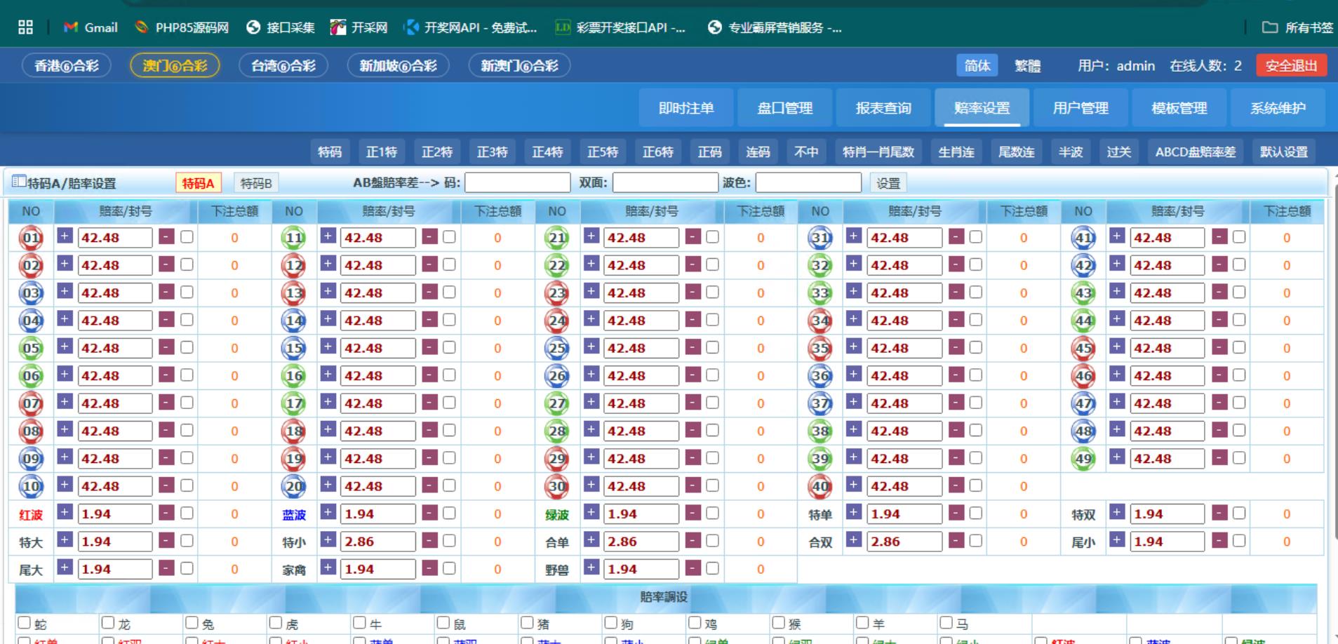Image resolution: width=1338 pixels, height=644 pixels.
Task: Tick the 蛇 zodiac checkbox
Action: coord(25,622)
